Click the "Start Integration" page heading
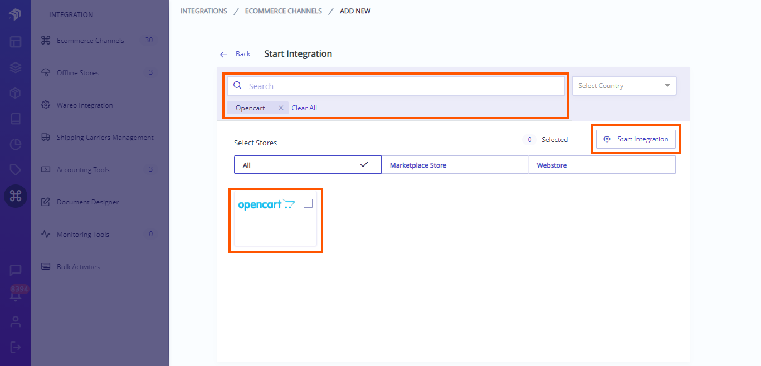The width and height of the screenshot is (761, 366). click(x=298, y=54)
